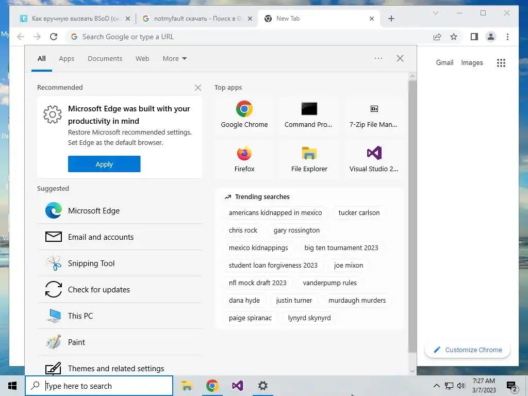Show hidden system tray icons
The height and width of the screenshot is (396, 528).
436,386
